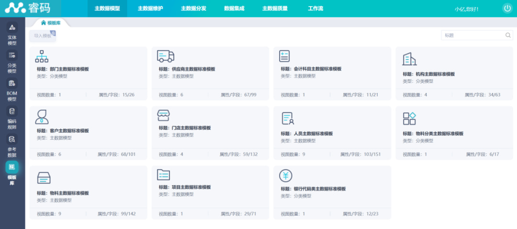Screen dimensions: 517x229
Task: Click the search magnifier icon
Action: pos(508,35)
